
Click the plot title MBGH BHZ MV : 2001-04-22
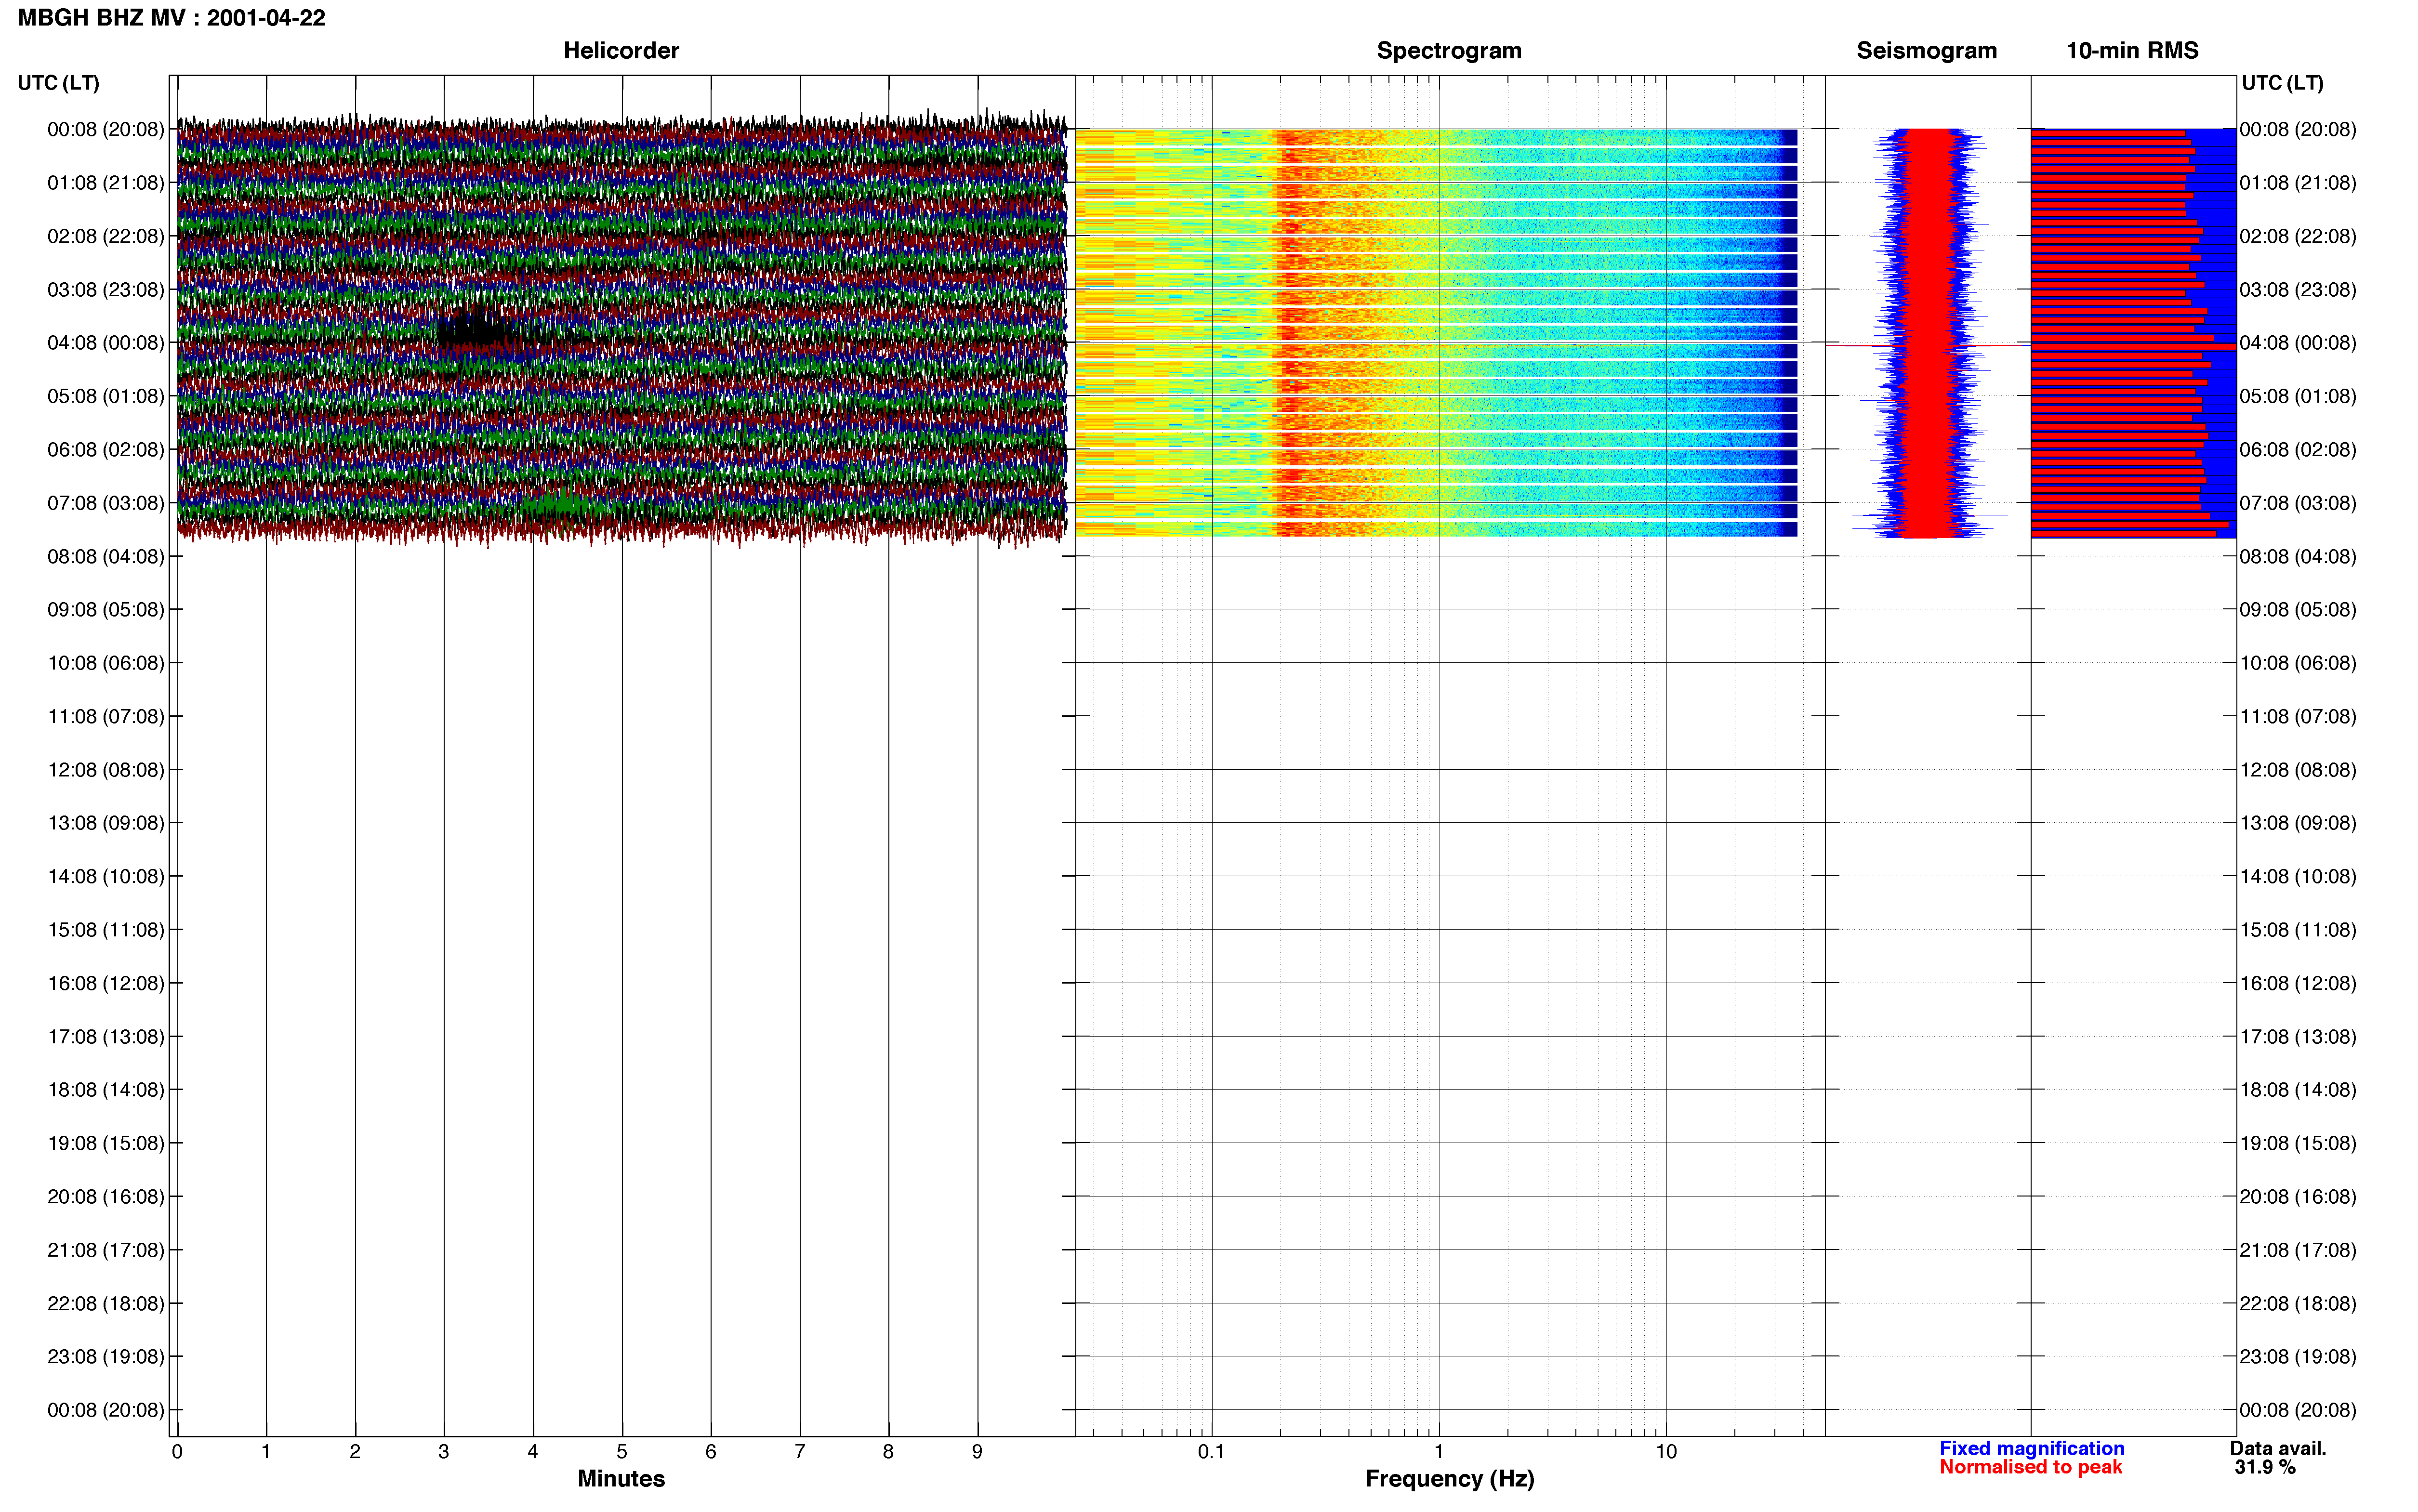[171, 18]
